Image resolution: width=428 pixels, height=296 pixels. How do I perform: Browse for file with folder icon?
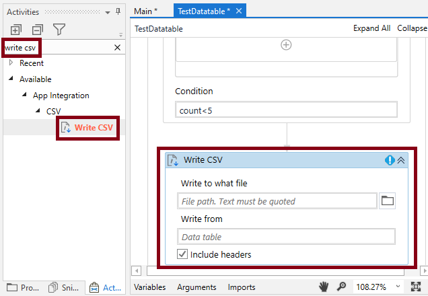tap(387, 200)
